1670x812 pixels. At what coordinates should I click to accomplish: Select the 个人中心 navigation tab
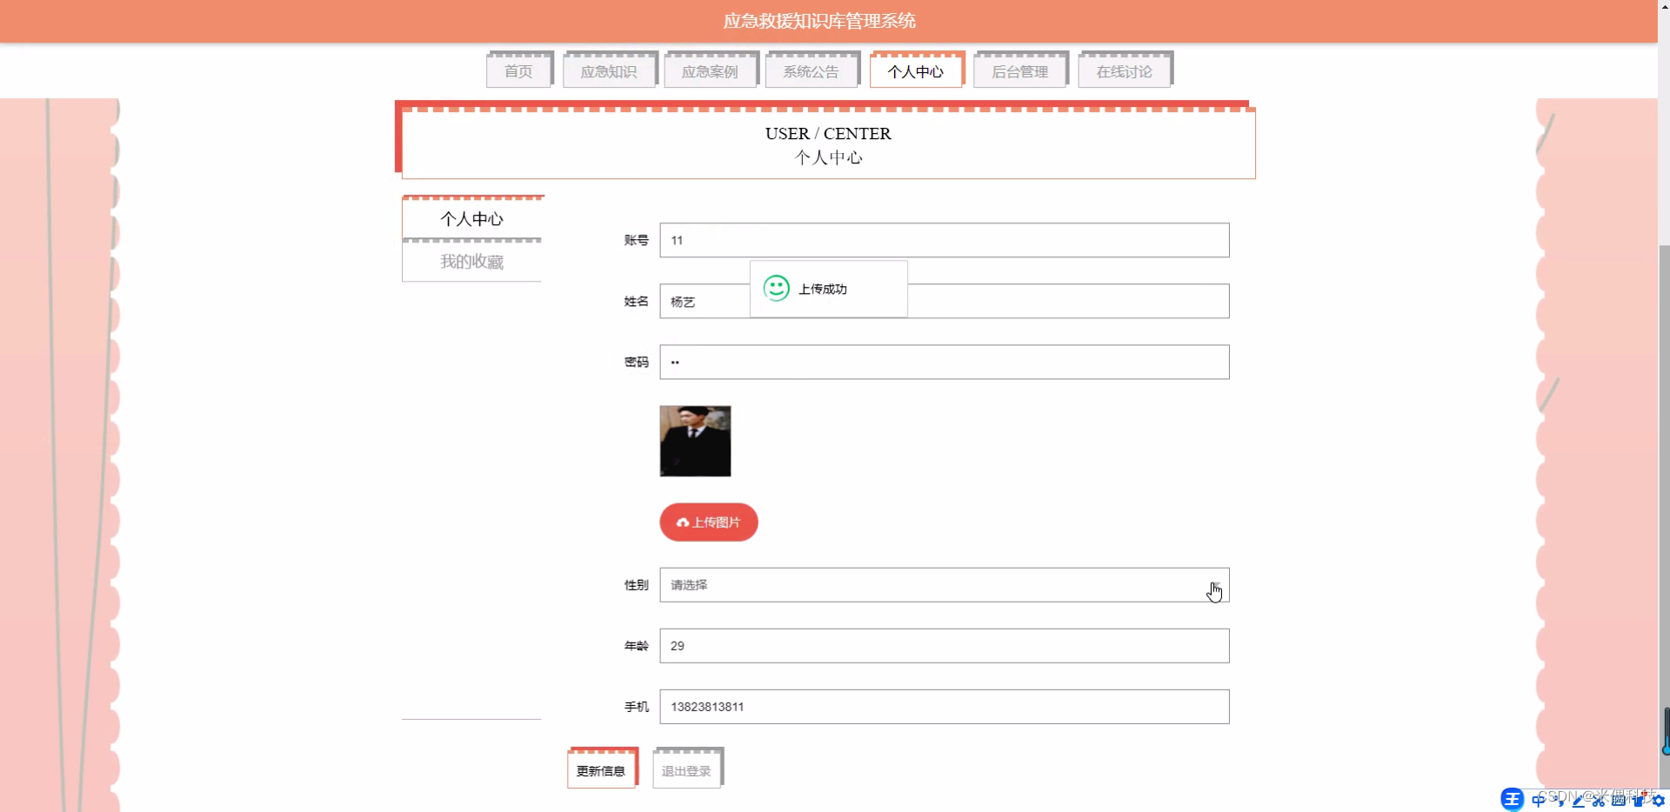[x=916, y=71]
